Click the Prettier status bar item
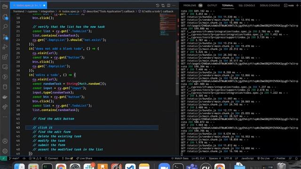This screenshot has height=169, width=301. coord(279,158)
